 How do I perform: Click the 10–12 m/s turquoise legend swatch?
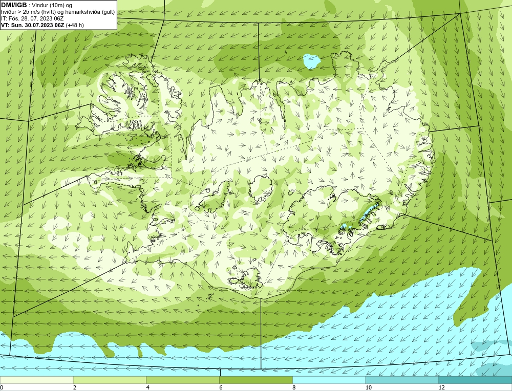(x=402, y=380)
